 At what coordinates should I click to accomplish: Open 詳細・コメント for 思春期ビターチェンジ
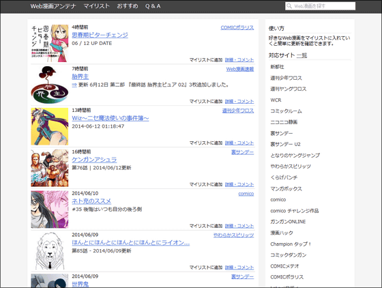pyautogui.click(x=239, y=60)
